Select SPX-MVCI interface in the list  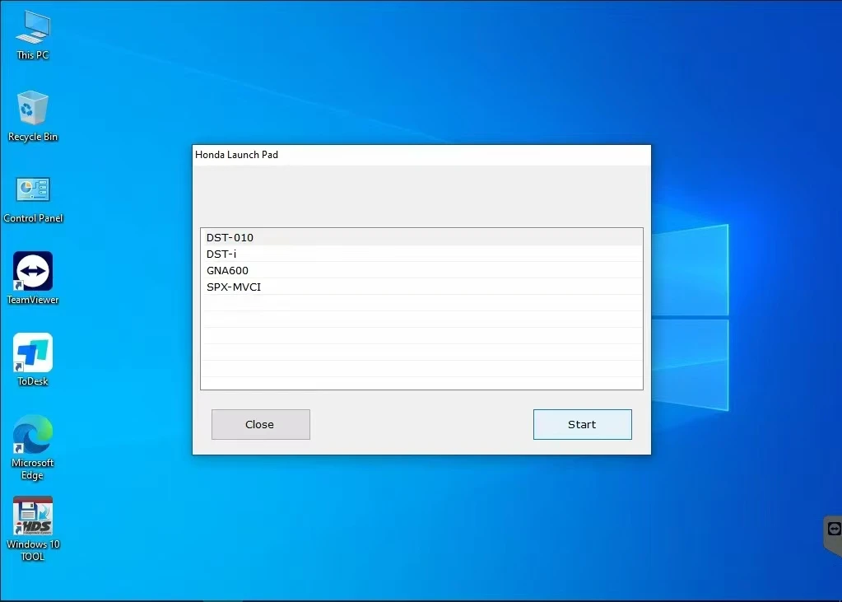click(x=421, y=287)
